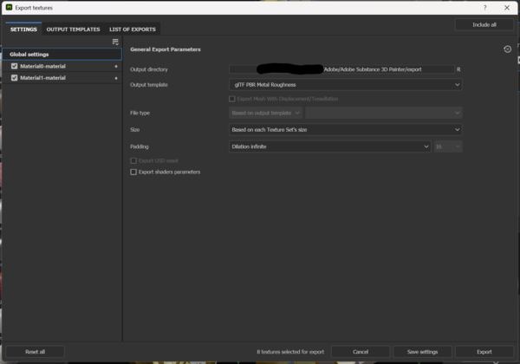
Task: Open the Padding Dilation infinite dropdown
Action: [x=329, y=146]
